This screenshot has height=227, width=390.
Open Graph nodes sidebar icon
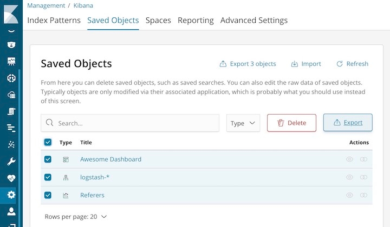(x=11, y=144)
